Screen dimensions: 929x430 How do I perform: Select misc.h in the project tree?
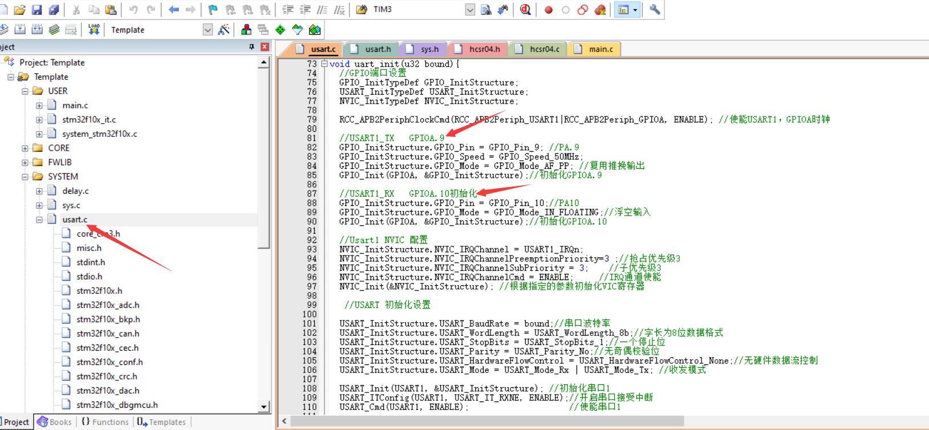pyautogui.click(x=88, y=248)
